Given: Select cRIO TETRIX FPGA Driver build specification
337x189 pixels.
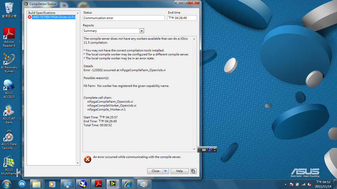Looking at the screenshot, I should click(53, 17).
